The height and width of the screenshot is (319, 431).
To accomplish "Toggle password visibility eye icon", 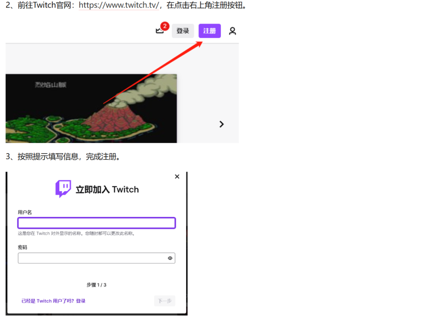I will pyautogui.click(x=170, y=258).
